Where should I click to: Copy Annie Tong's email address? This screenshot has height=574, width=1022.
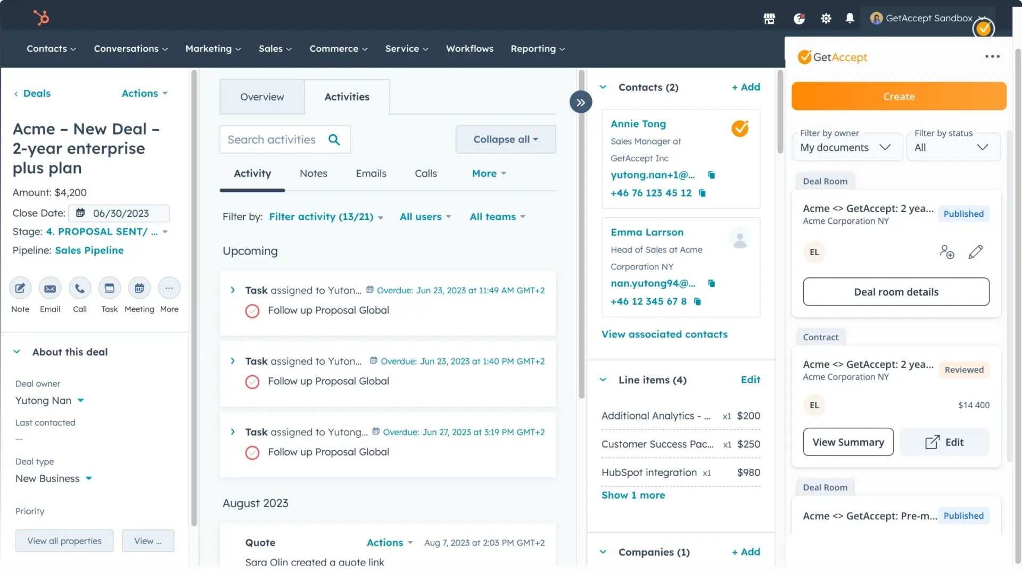pyautogui.click(x=712, y=175)
